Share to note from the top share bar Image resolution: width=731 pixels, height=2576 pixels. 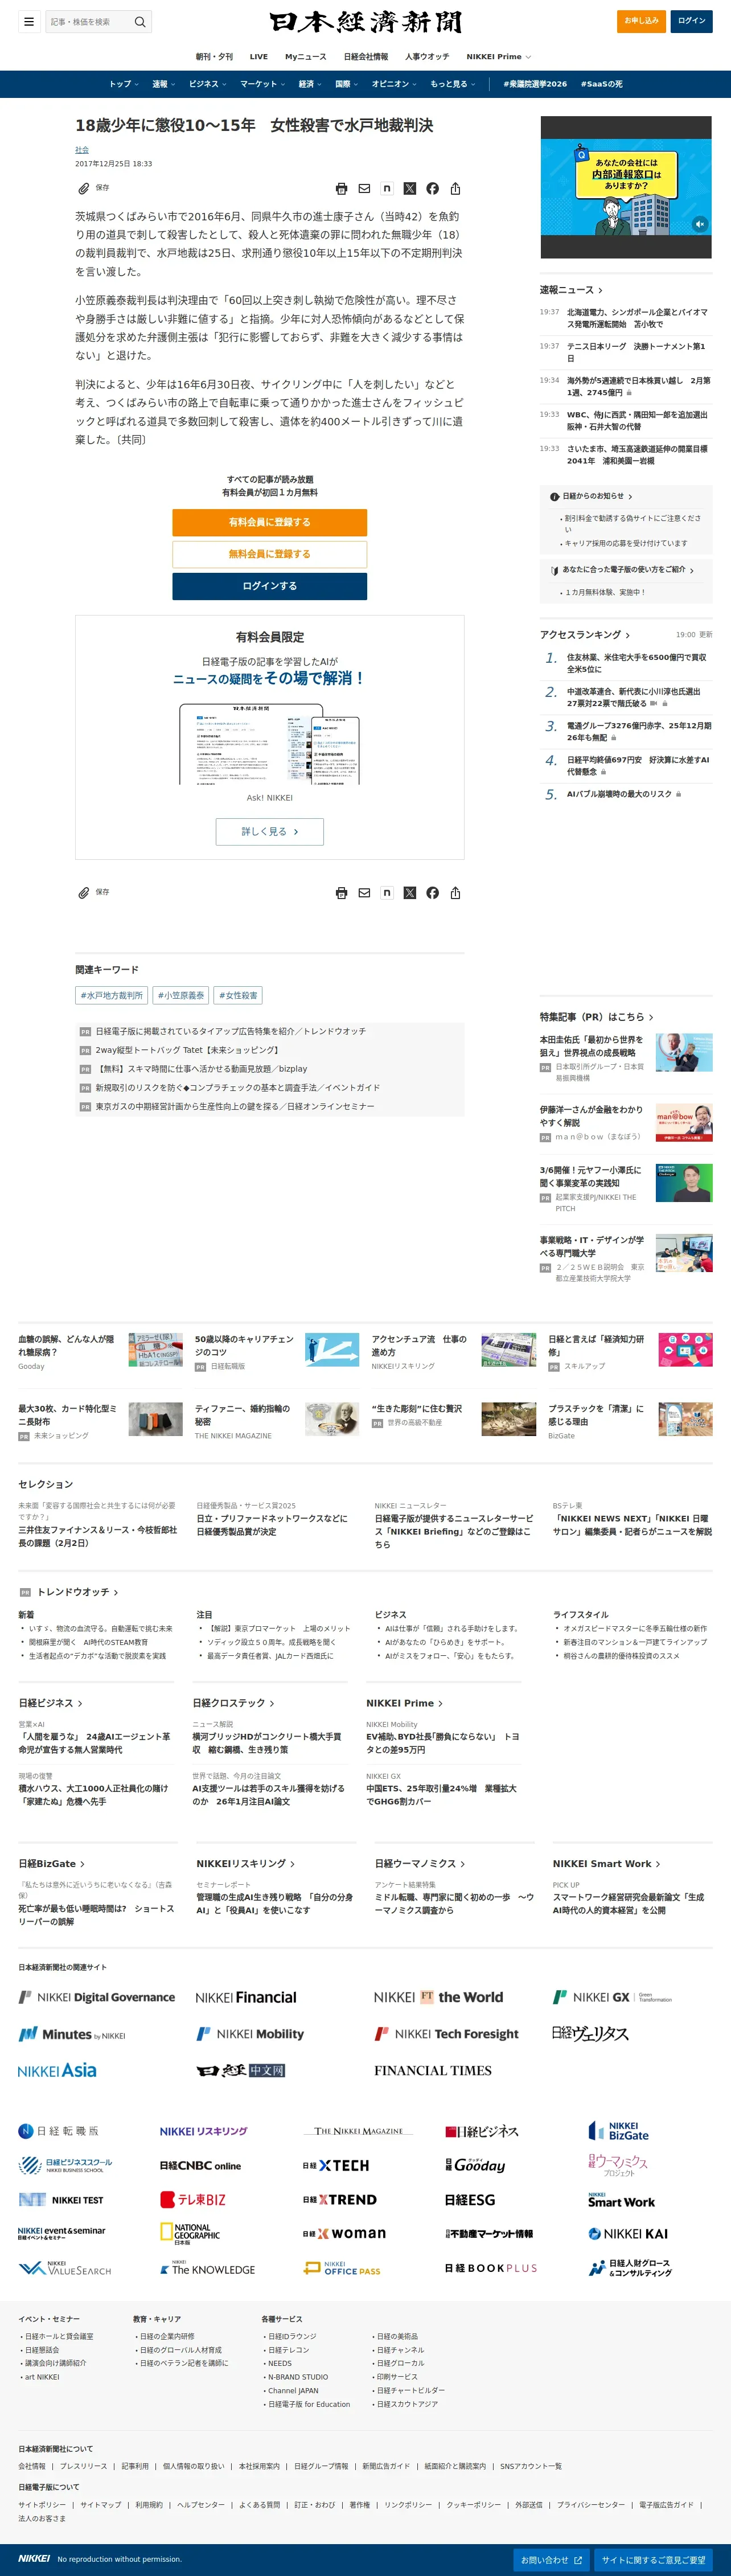click(387, 188)
